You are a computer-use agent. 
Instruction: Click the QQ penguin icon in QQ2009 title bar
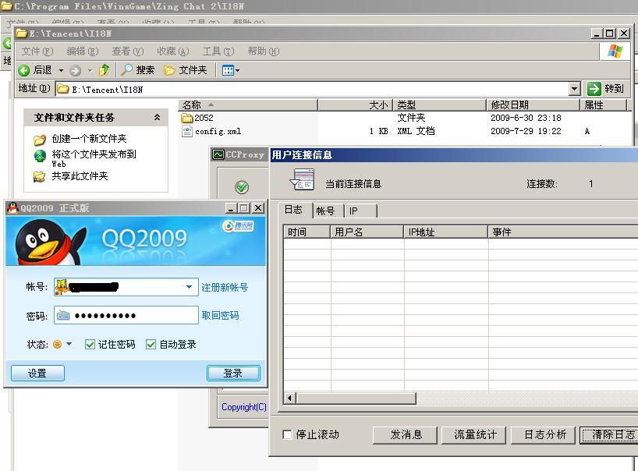12,208
